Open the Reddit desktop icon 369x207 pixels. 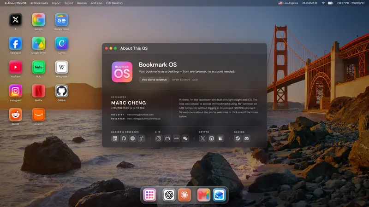tap(16, 115)
